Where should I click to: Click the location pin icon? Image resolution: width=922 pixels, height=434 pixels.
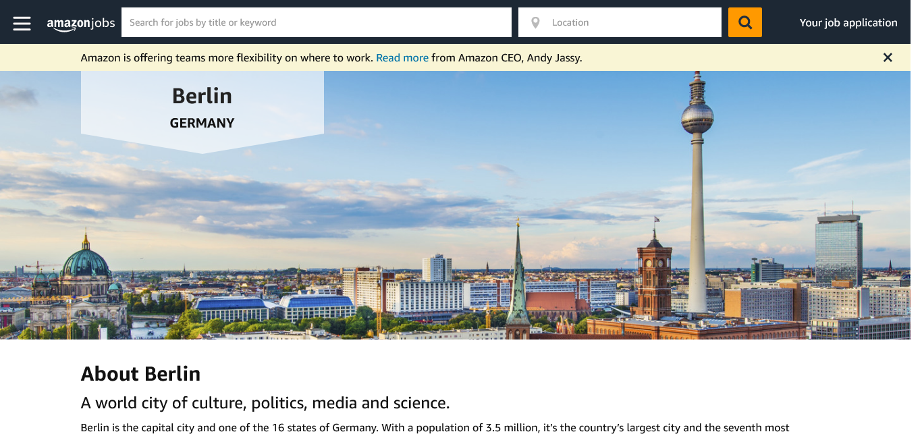[535, 23]
